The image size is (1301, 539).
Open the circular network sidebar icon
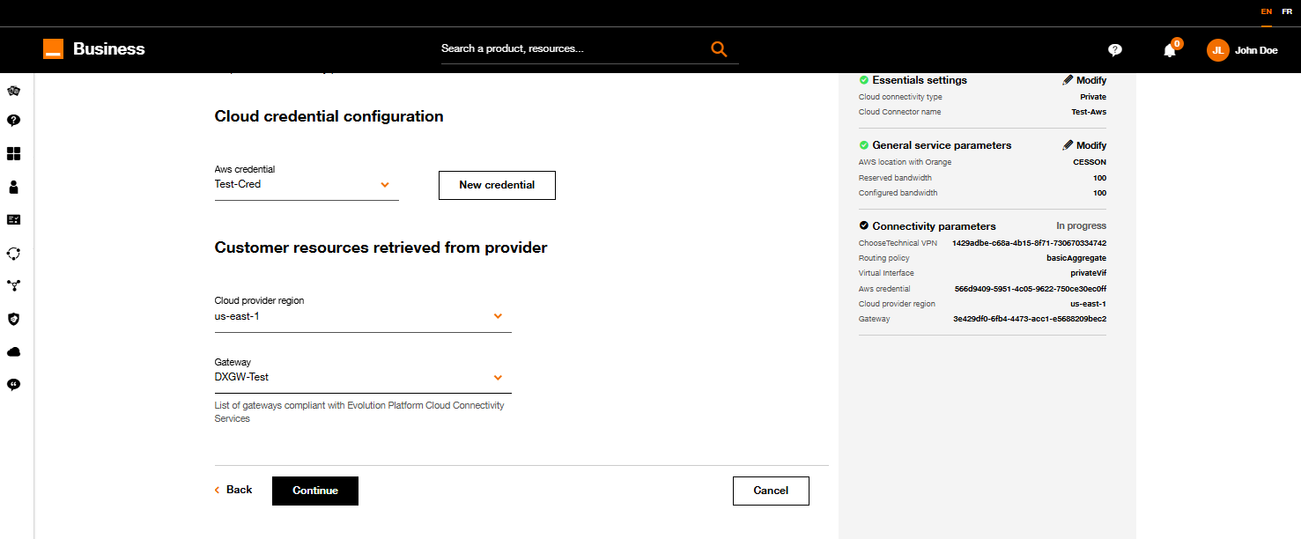click(x=13, y=254)
